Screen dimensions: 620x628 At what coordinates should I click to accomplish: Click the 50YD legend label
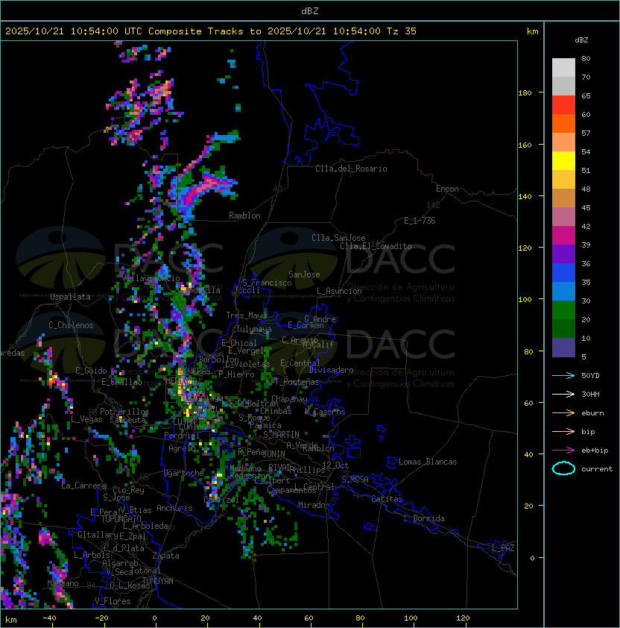pos(590,376)
